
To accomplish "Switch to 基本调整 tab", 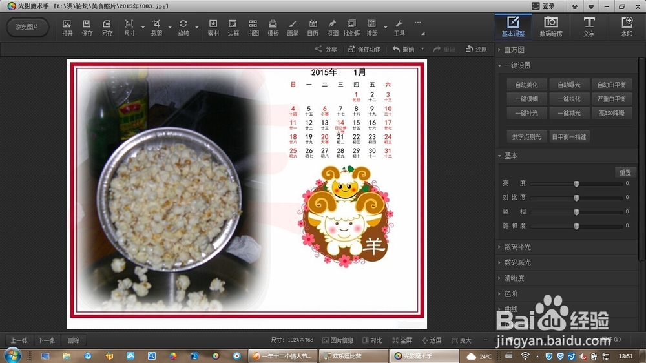I will pos(513,26).
